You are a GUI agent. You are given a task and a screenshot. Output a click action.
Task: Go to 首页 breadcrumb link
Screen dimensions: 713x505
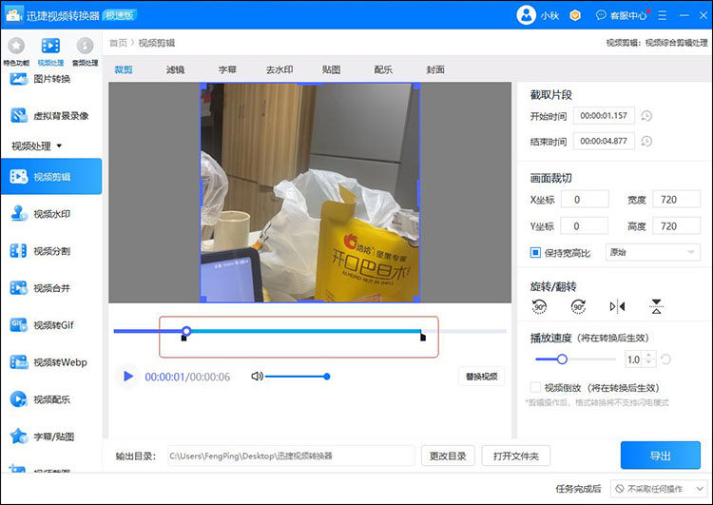[x=118, y=43]
